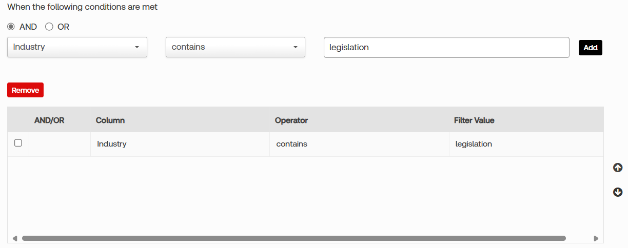This screenshot has height=248, width=628.
Task: Click the red Remove button
Action: coord(25,90)
